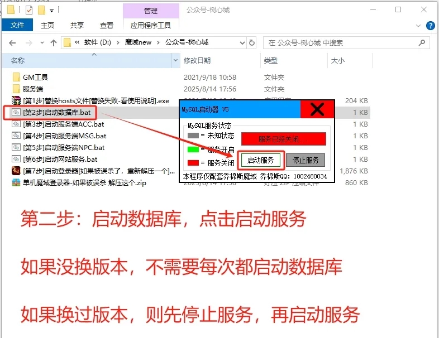This screenshot has height=338, width=439.
Task: Open the 应用程序工具 ribbon tab
Action: [x=151, y=25]
